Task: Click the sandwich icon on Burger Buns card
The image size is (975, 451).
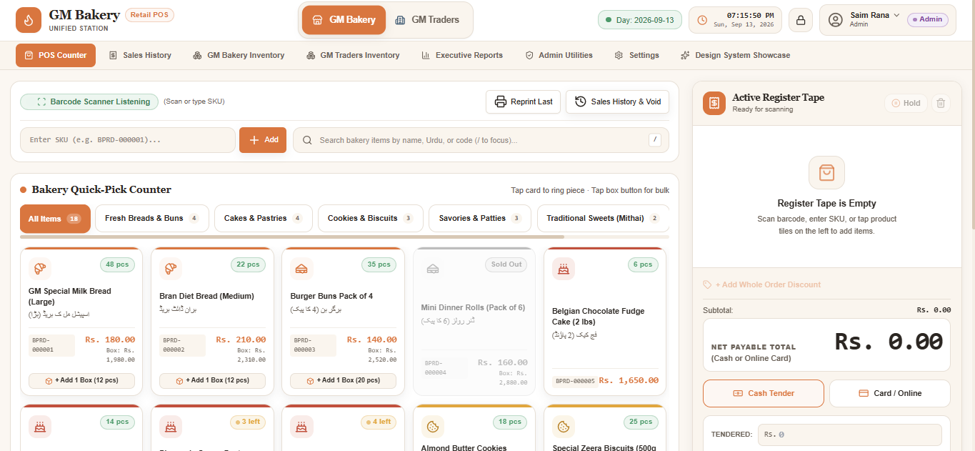Action: 301,269
